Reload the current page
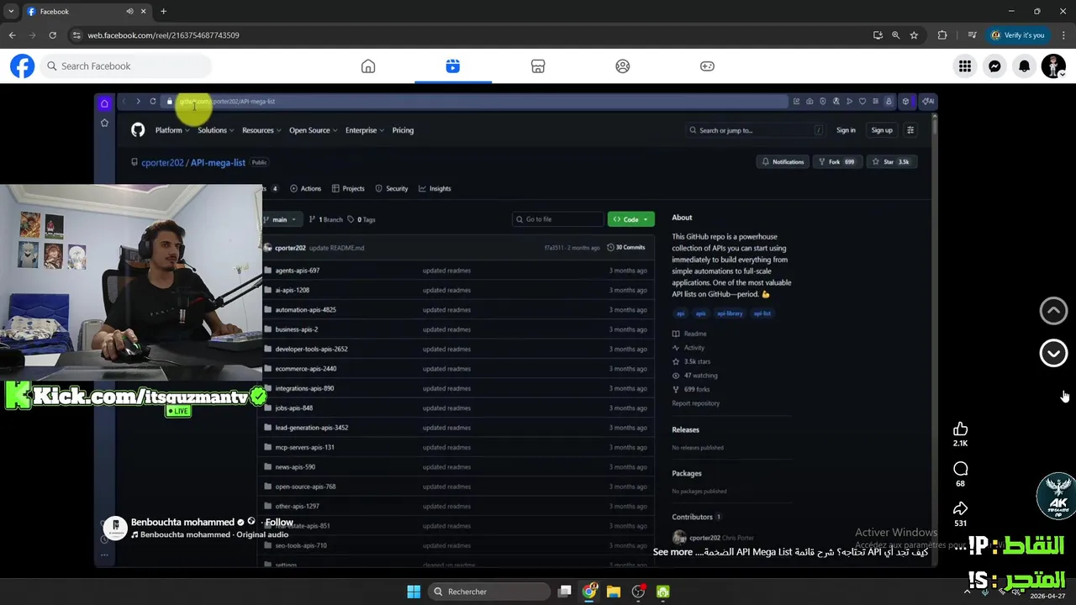1076x605 pixels. coord(52,35)
